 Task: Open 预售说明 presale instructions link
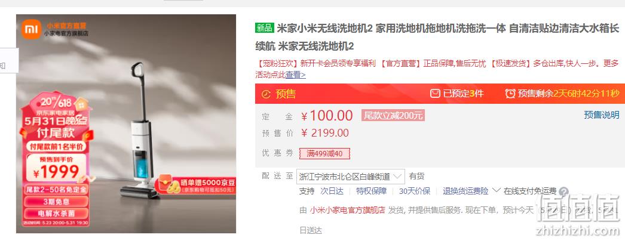tap(602, 115)
